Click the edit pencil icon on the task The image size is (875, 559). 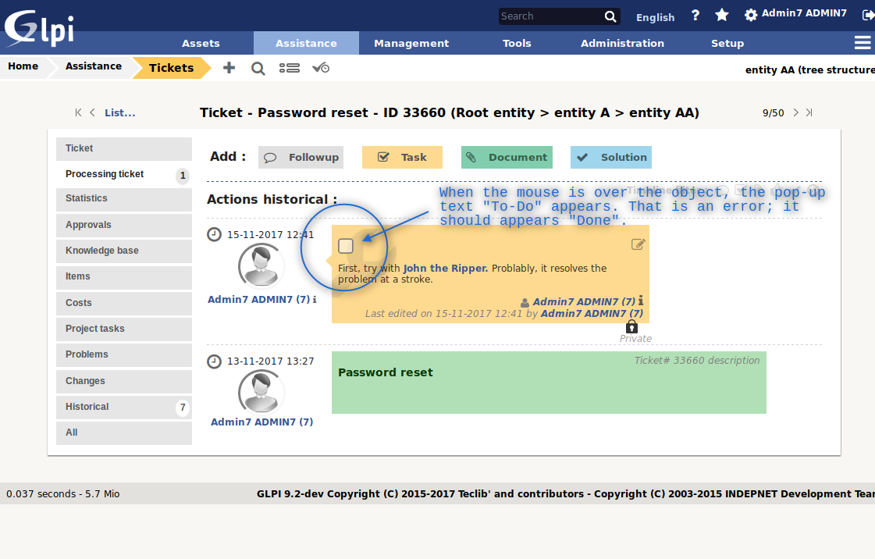(x=638, y=244)
